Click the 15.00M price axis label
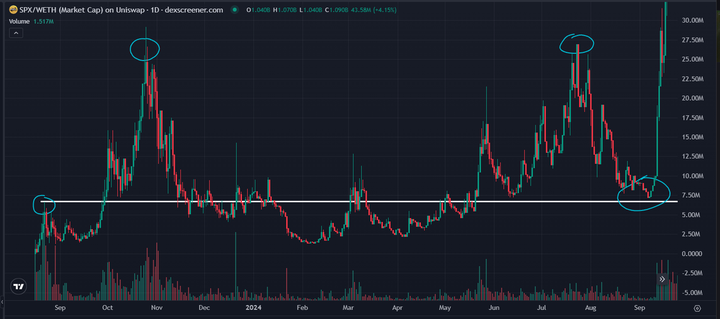The image size is (720, 319). 692,137
